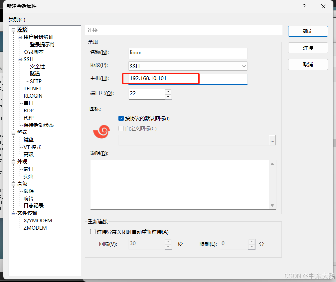This screenshot has width=336, height=282.
Task: Select SFTP under SSH
Action: click(x=36, y=81)
